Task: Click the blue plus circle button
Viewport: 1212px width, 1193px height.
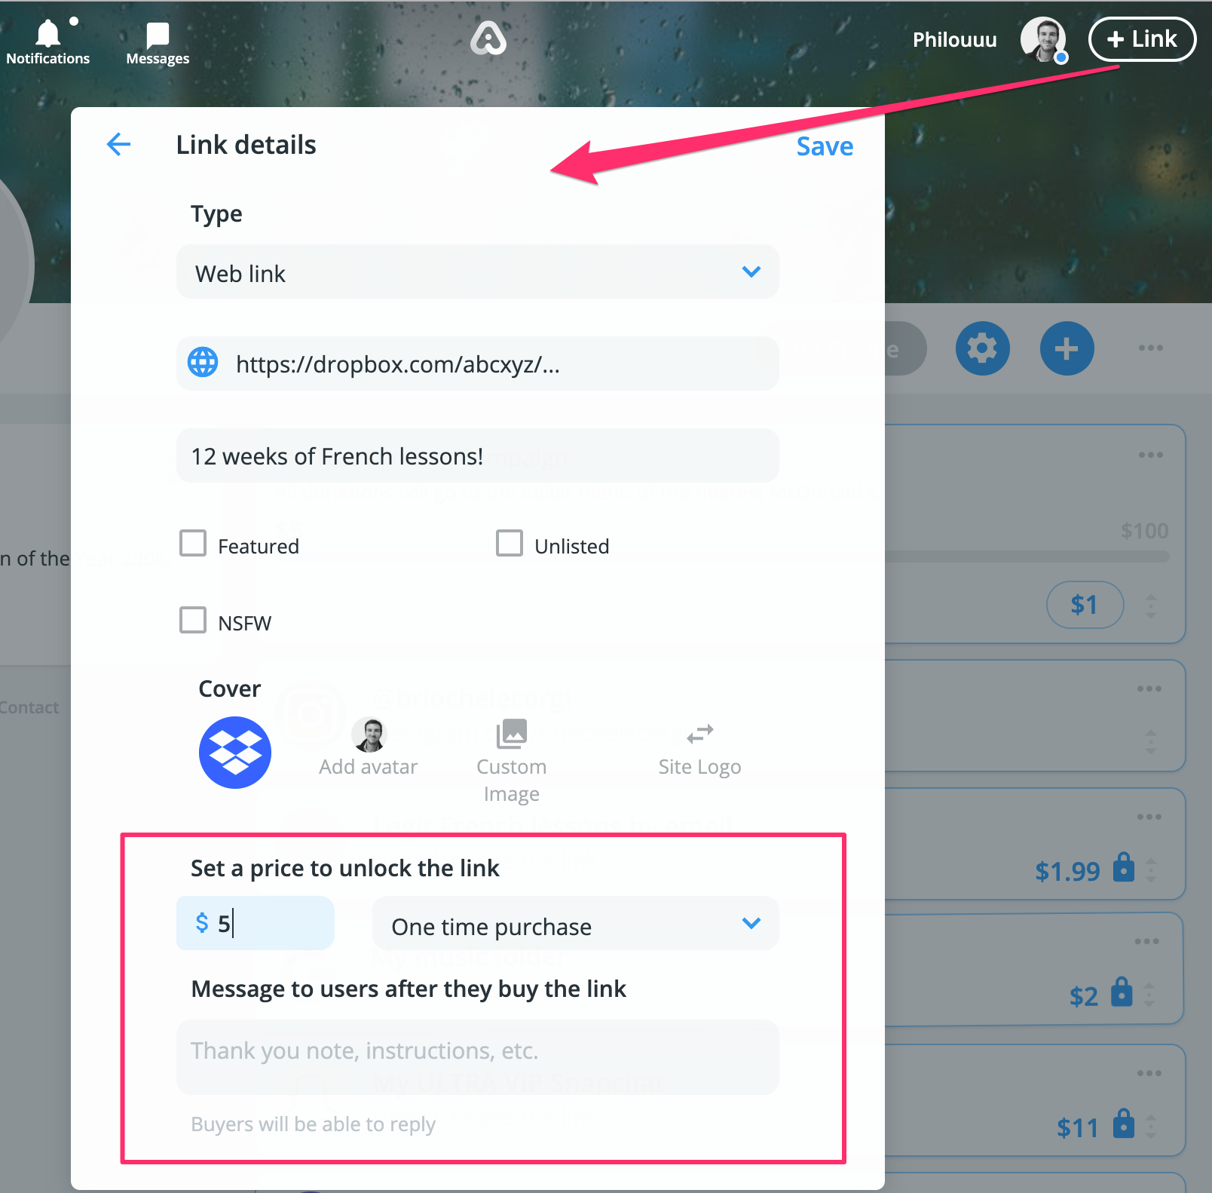Action: coord(1067,348)
